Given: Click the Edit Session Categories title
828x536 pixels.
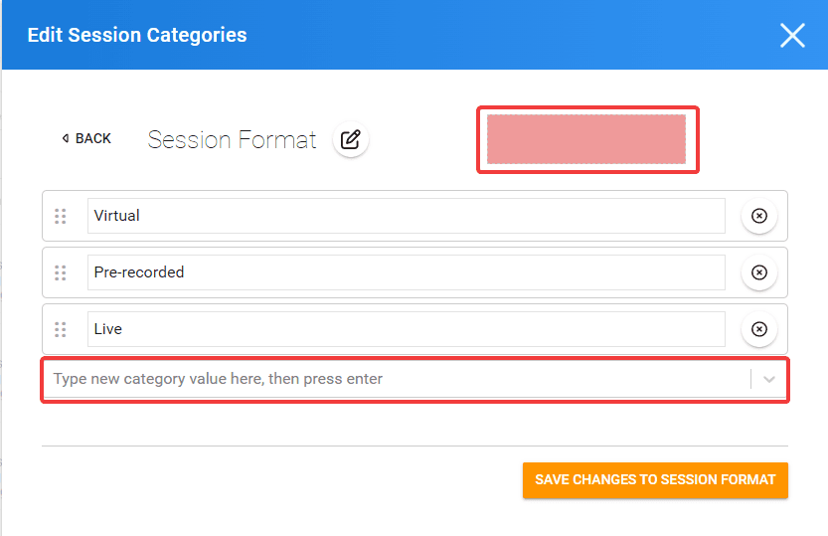Looking at the screenshot, I should pos(137,35).
